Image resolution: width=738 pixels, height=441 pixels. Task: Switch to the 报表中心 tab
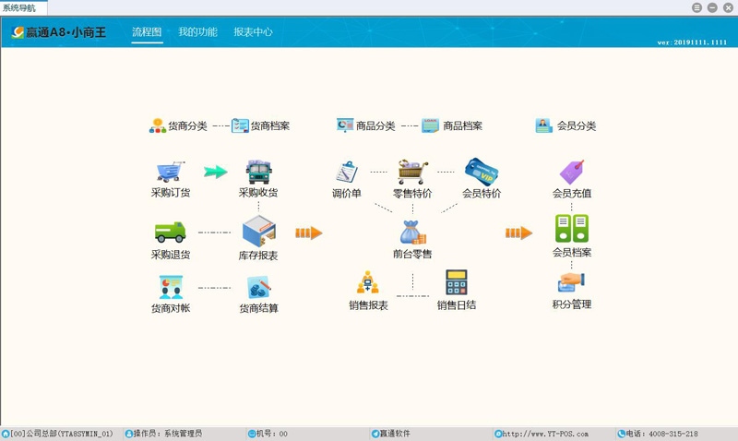(253, 32)
